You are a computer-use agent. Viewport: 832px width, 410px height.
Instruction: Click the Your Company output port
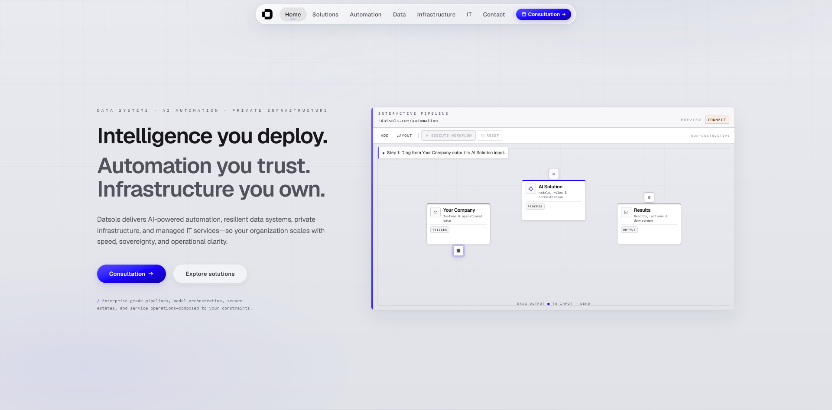[458, 251]
